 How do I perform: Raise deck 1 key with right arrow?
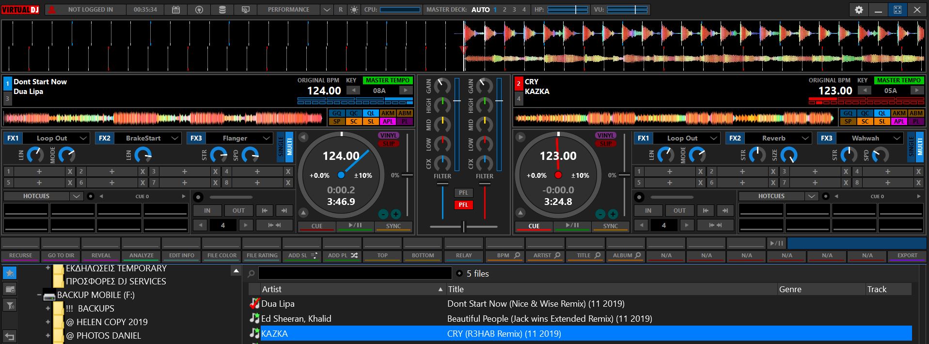click(x=406, y=91)
